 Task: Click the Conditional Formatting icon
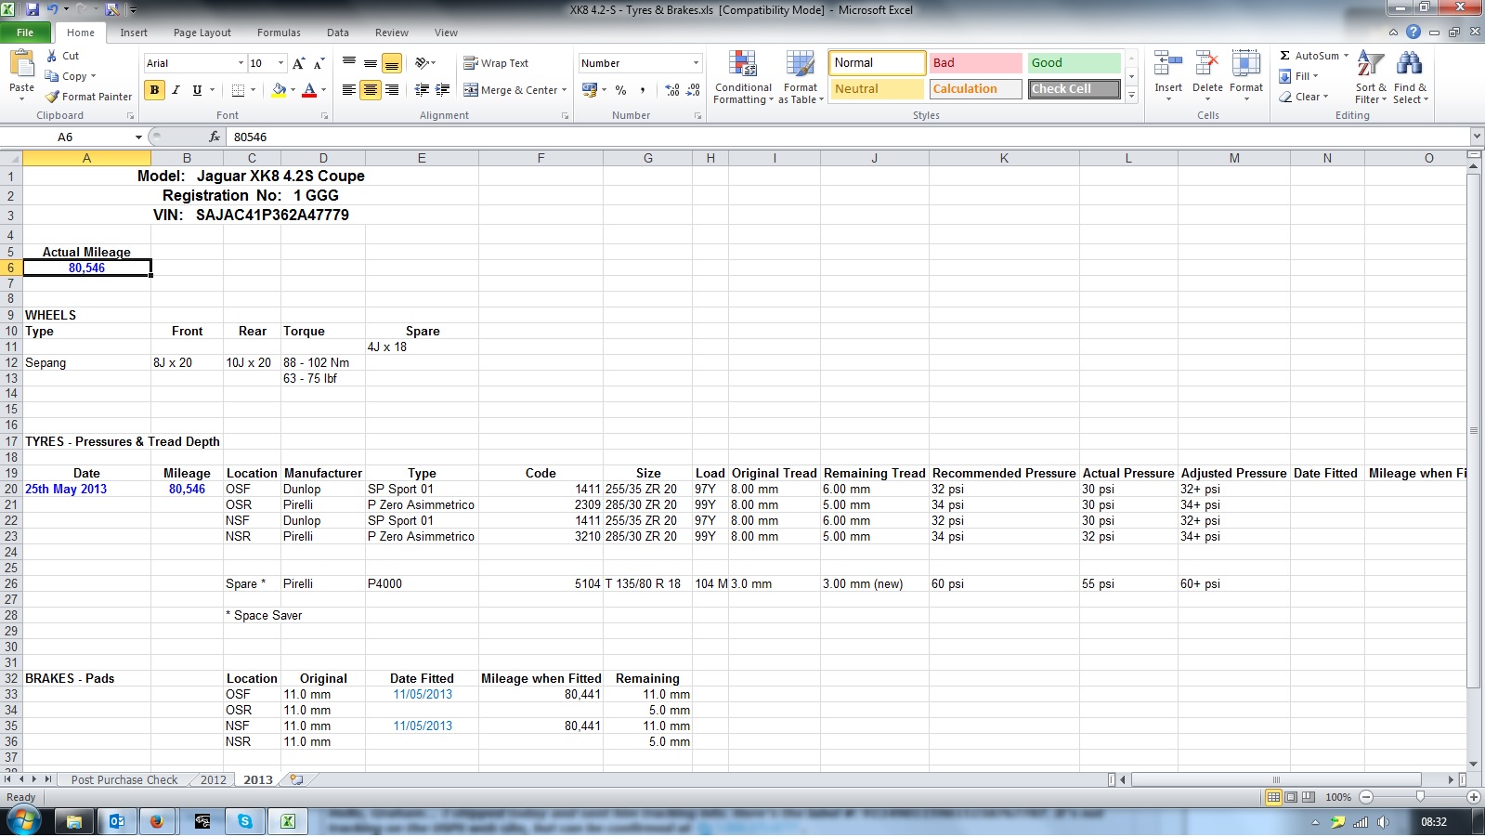click(x=743, y=65)
